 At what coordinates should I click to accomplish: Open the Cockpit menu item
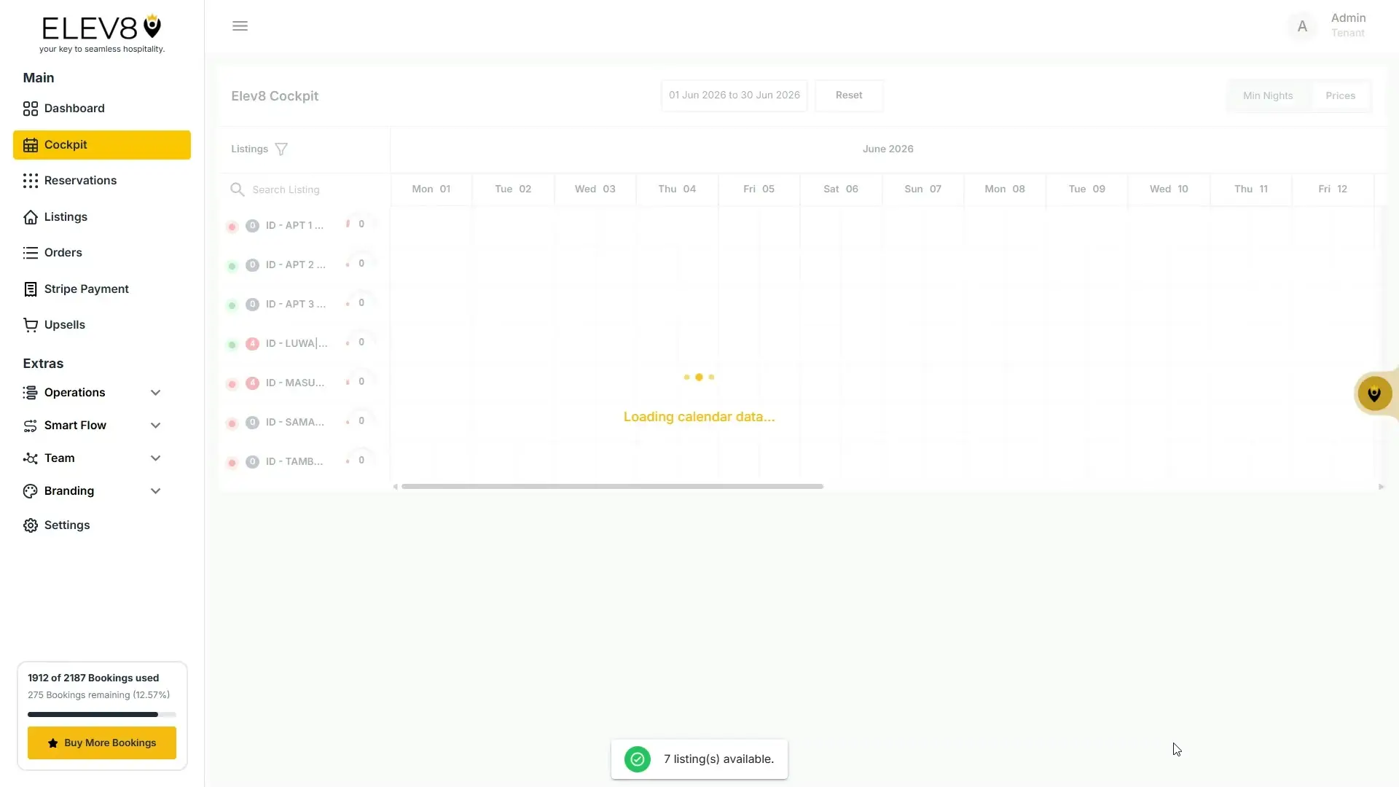point(102,145)
